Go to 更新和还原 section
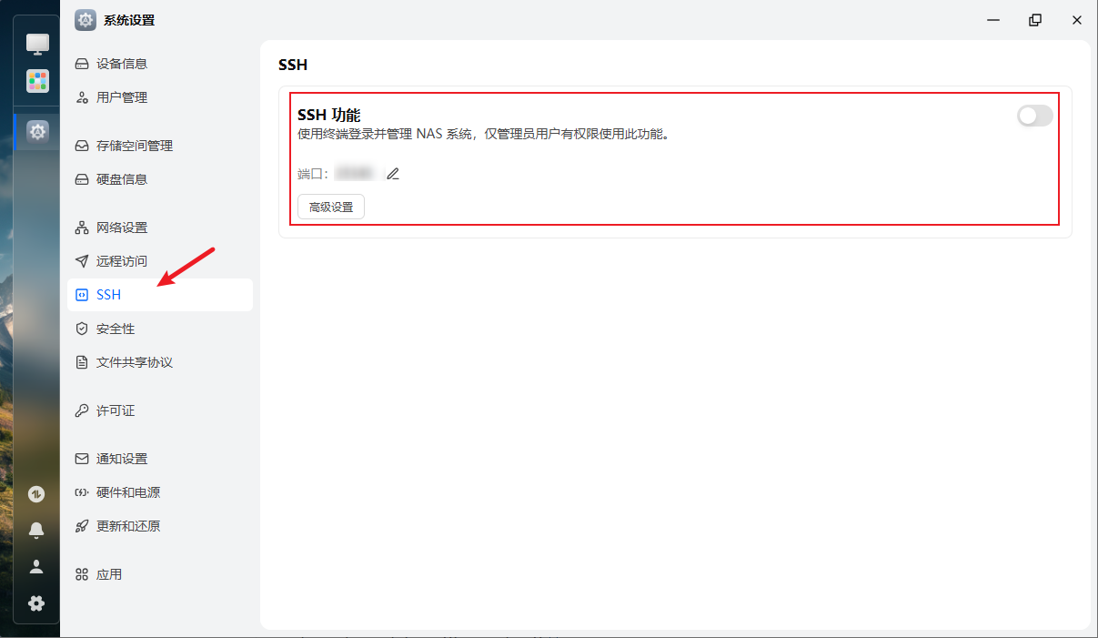Screen dimensions: 1098x638 tap(128, 526)
